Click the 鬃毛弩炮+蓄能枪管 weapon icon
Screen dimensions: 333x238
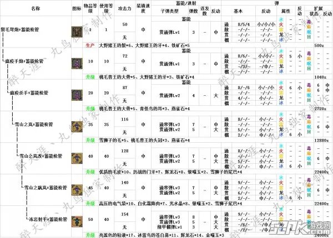(x=77, y=32)
